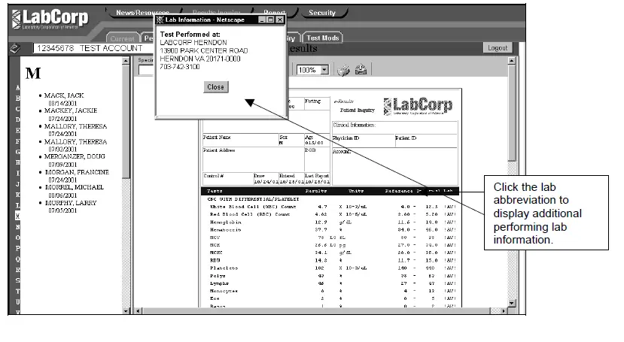The height and width of the screenshot is (342, 624).
Task: Click the Hematocrit test name
Action: [226, 230]
